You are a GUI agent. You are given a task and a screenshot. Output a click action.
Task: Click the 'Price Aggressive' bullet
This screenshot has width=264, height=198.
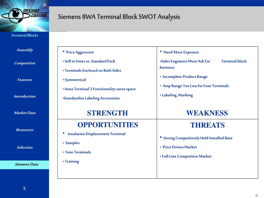80,52
